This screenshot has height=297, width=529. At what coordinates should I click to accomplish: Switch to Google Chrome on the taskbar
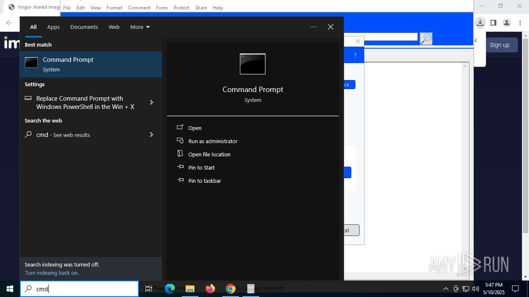(231, 289)
